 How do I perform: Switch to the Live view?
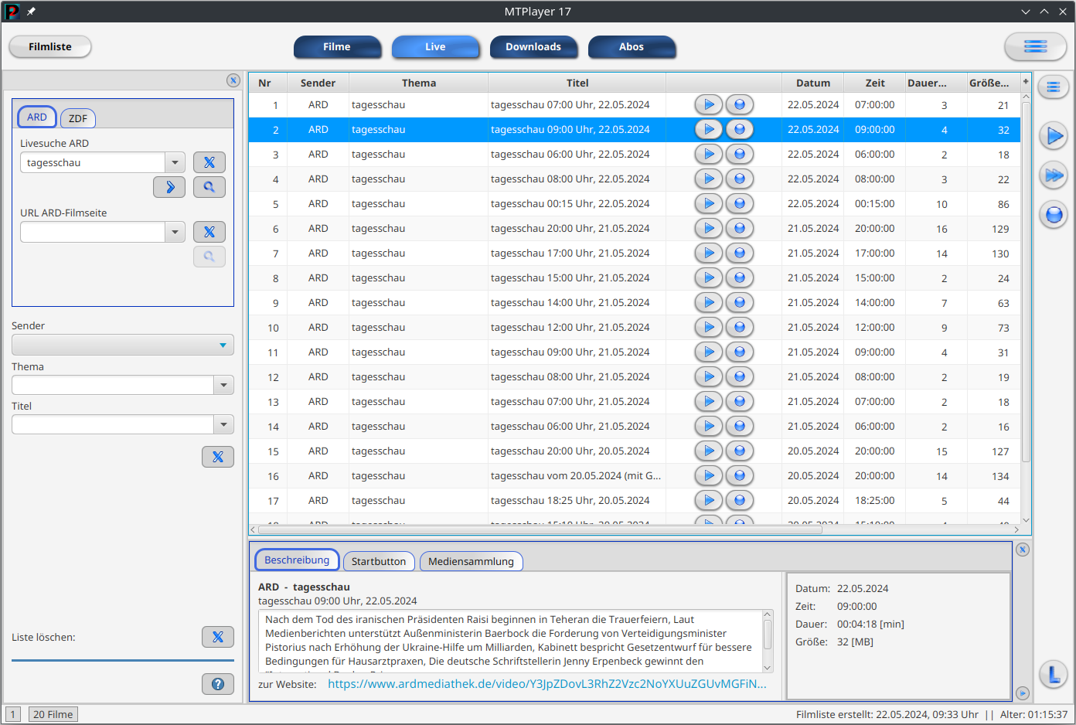tap(435, 47)
